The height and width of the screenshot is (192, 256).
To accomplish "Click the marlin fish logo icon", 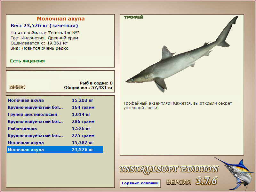I will click(235, 173).
